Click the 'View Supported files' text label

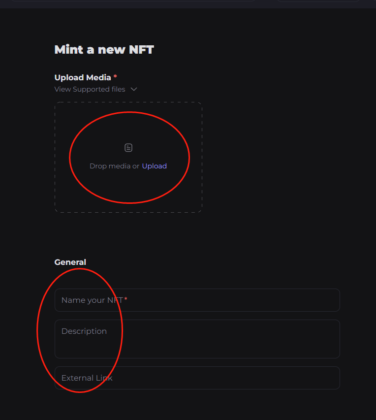(x=90, y=90)
